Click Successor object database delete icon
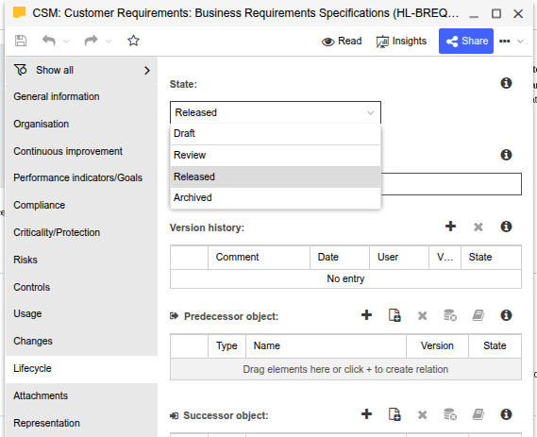 pos(450,414)
